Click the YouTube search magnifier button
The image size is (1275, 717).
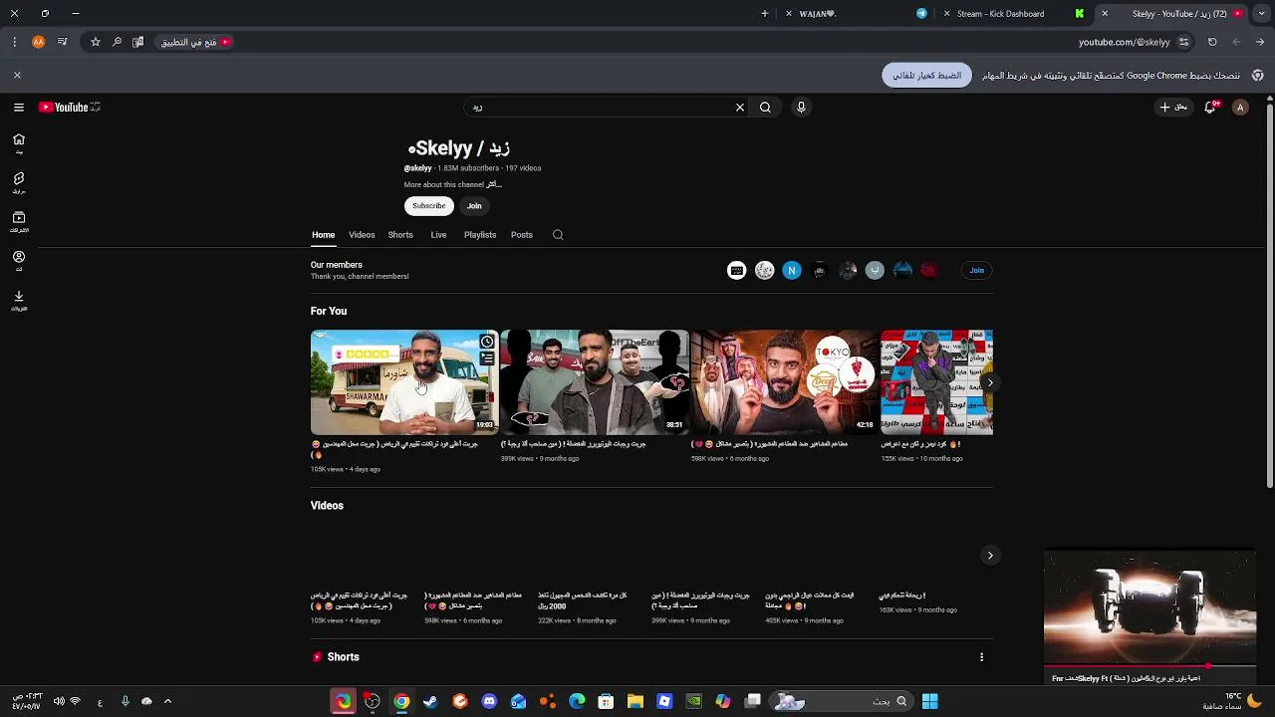(x=765, y=108)
